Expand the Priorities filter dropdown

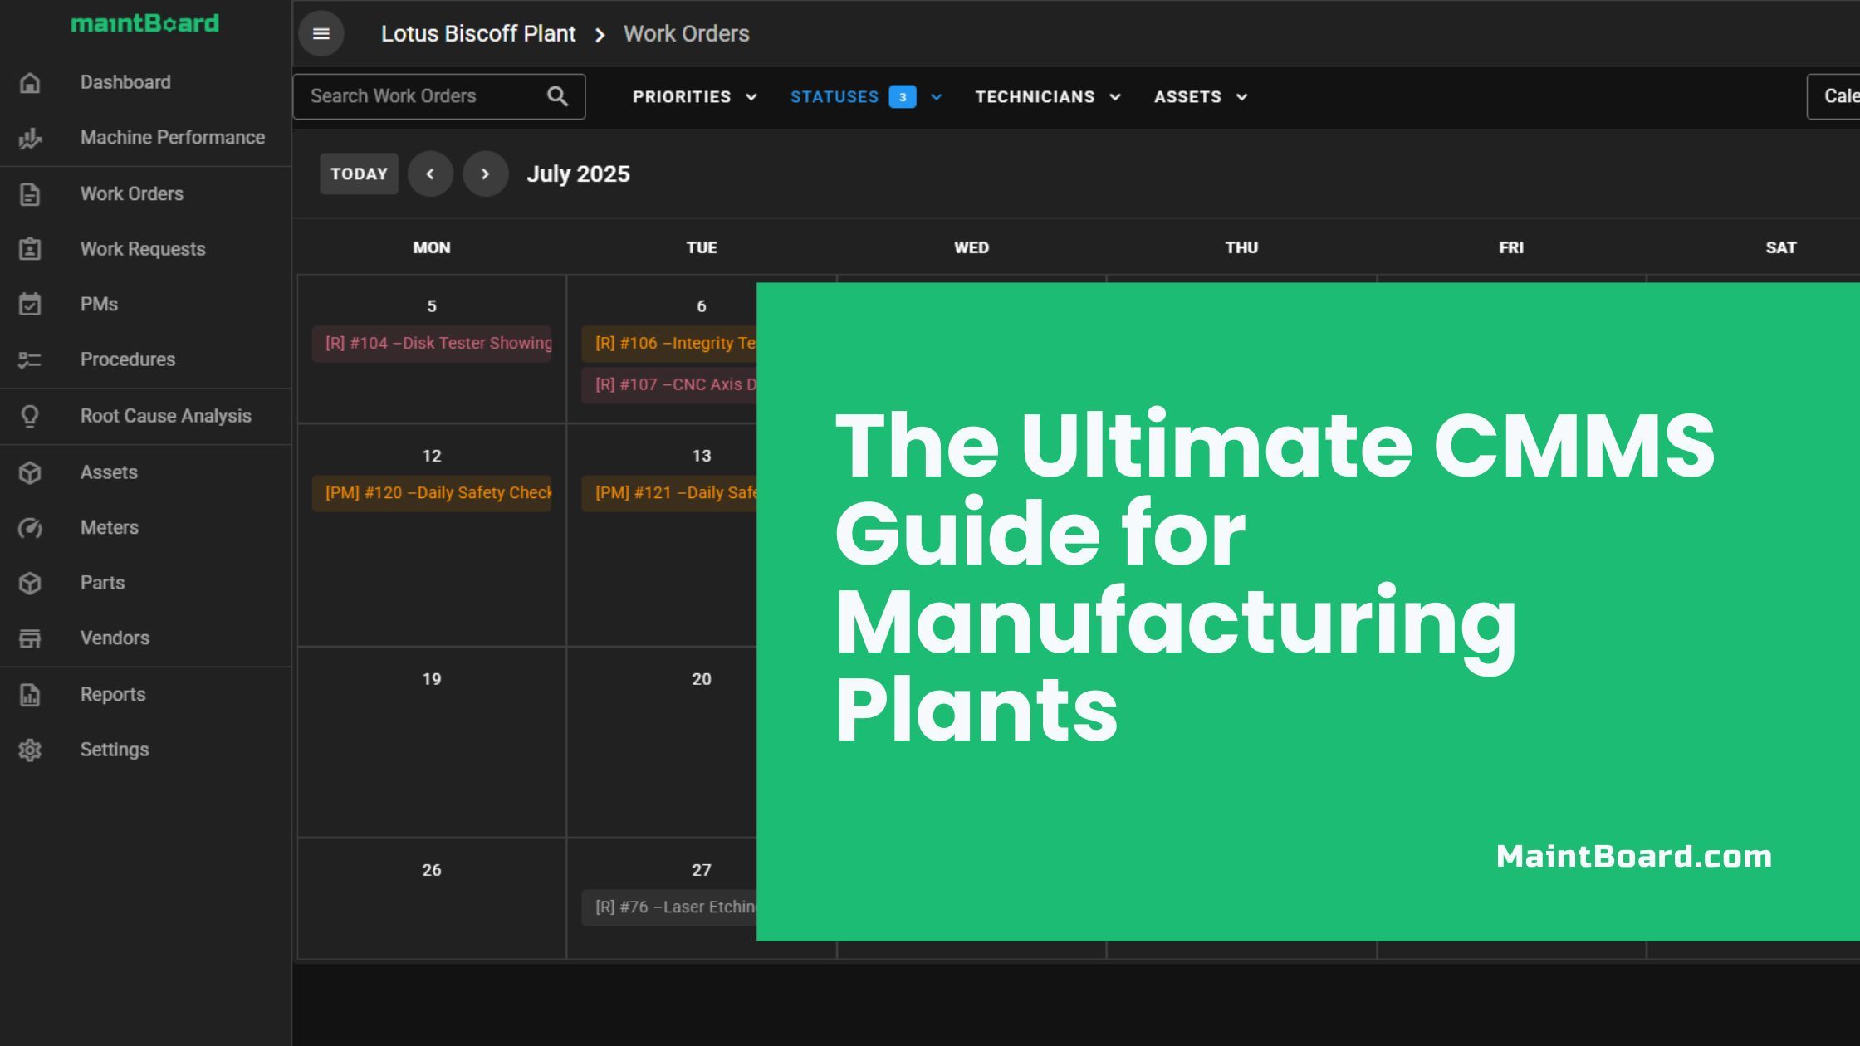pyautogui.click(x=694, y=96)
